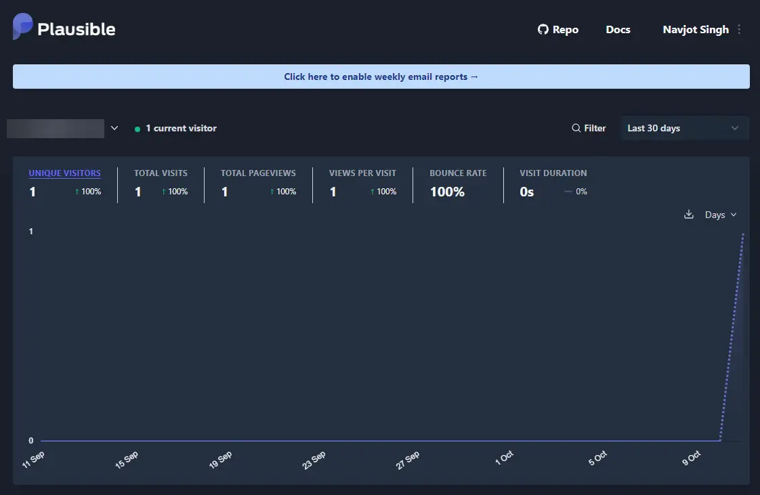The width and height of the screenshot is (760, 495).
Task: Click the 1 Oct axis label
Action: [503, 458]
